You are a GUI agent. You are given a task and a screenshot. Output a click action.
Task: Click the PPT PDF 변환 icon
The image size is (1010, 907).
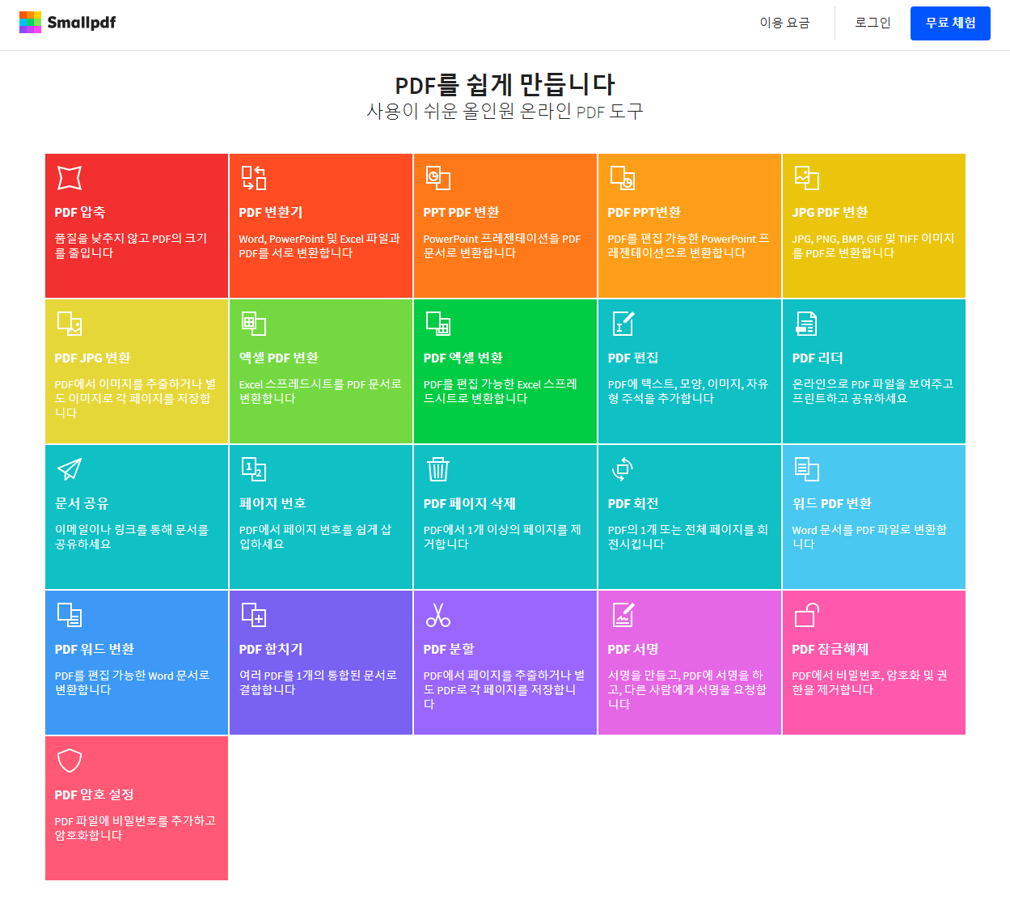click(438, 178)
